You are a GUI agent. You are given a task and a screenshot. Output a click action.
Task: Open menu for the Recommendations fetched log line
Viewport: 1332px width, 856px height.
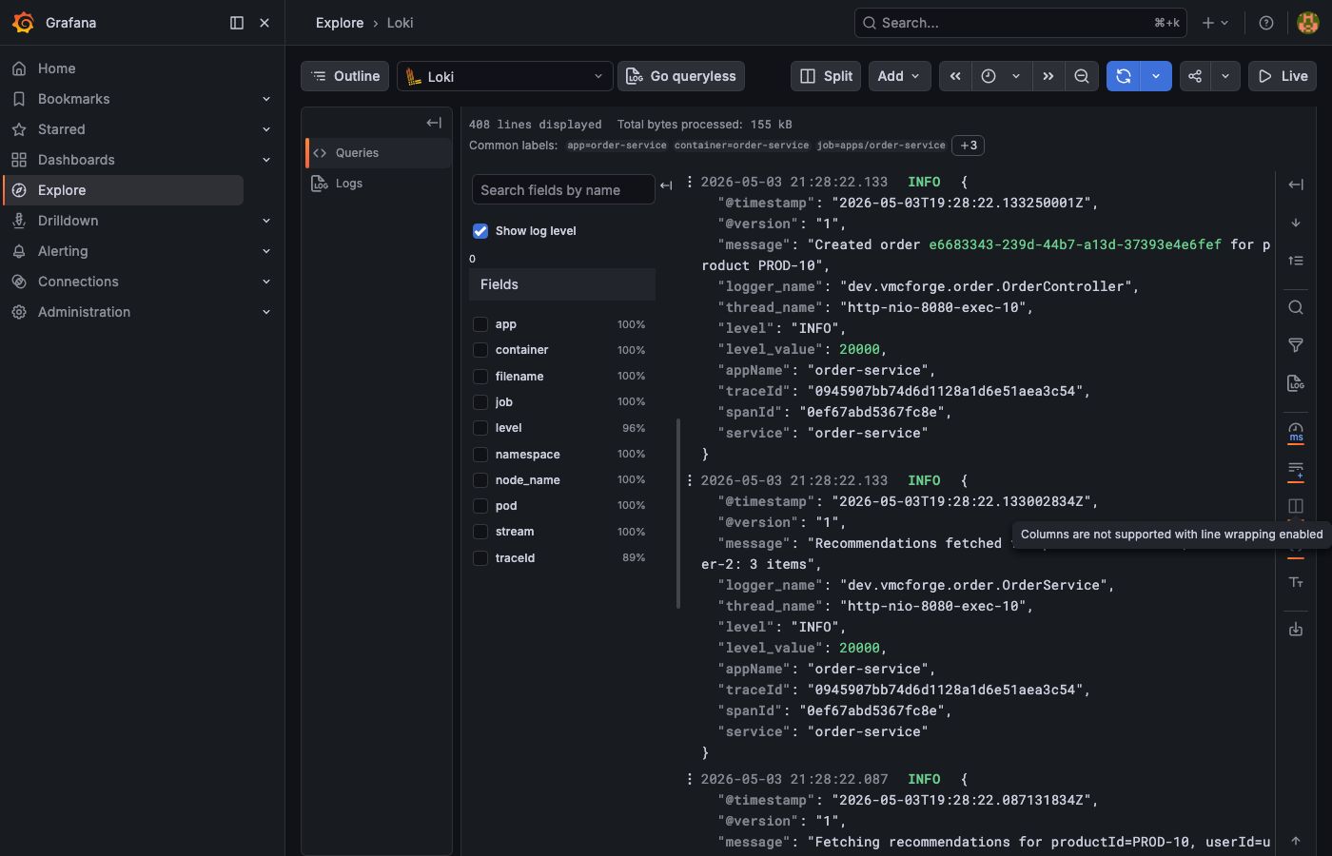pos(690,480)
